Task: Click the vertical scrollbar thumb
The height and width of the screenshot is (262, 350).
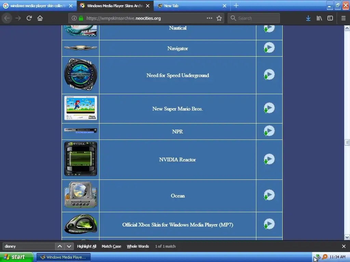Action: click(x=347, y=142)
